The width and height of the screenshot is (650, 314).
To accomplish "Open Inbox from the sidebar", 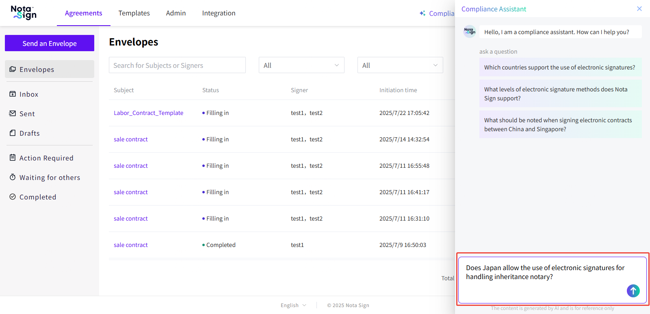I will click(x=28, y=94).
